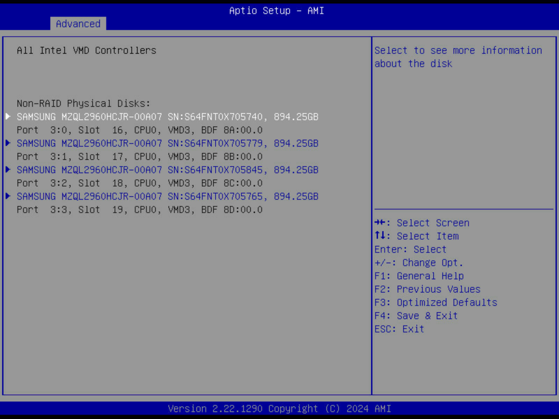Select disk with serial S64FNT0X705779

click(168, 143)
